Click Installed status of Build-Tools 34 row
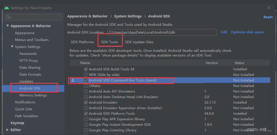 tap(240, 69)
